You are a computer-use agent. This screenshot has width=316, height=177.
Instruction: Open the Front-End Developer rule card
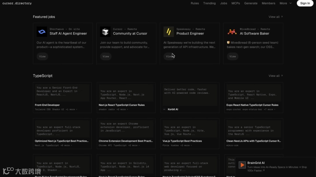pos(62,98)
